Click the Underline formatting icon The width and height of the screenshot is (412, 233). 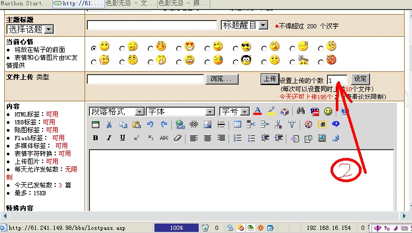coord(122,138)
